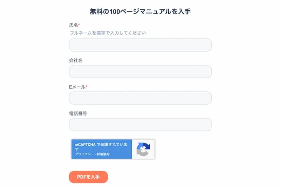
Task: Click into the 会社名 input field
Action: tap(140, 72)
